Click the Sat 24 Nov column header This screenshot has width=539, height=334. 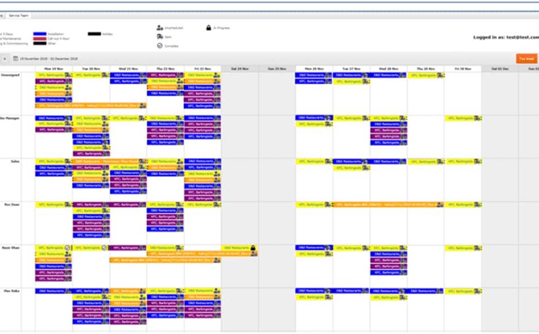click(x=240, y=69)
